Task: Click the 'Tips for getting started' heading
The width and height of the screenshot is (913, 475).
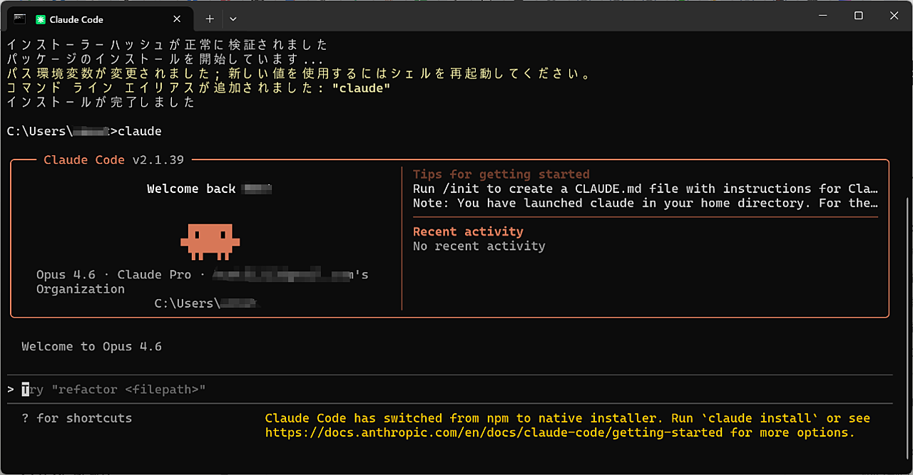Action: (x=501, y=174)
